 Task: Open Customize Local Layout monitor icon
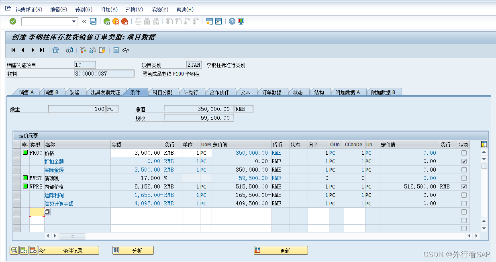pyautogui.click(x=241, y=21)
